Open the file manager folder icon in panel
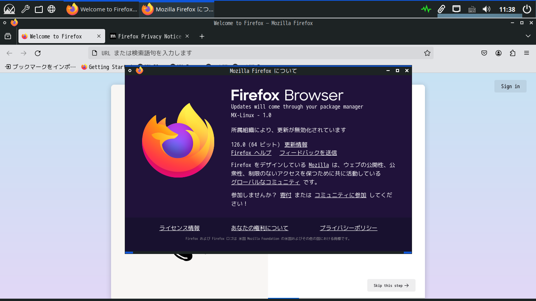Image resolution: width=536 pixels, height=301 pixels. pyautogui.click(x=38, y=9)
